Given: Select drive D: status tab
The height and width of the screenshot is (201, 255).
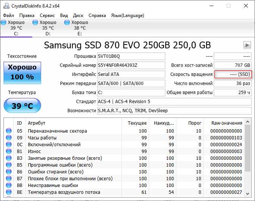Looking at the screenshot, I should pos(48,28).
